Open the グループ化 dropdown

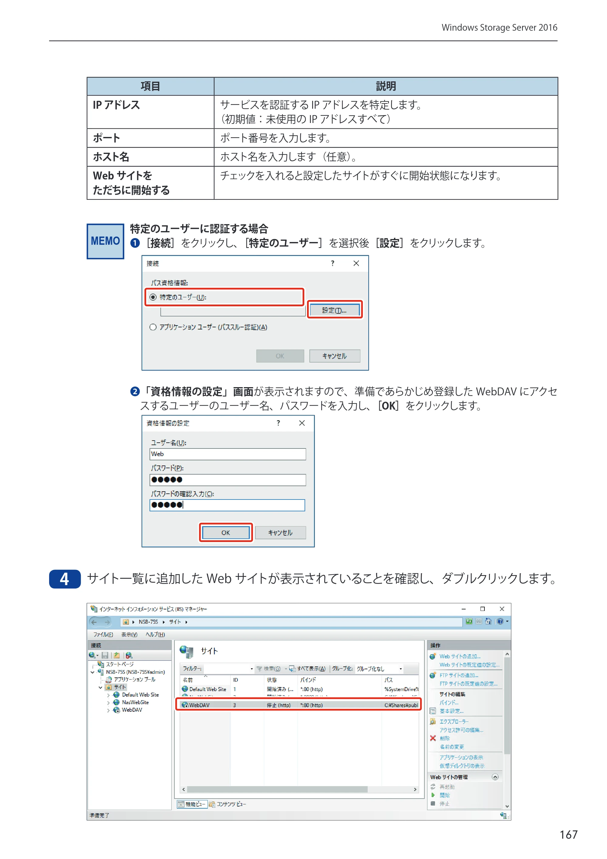(x=401, y=669)
